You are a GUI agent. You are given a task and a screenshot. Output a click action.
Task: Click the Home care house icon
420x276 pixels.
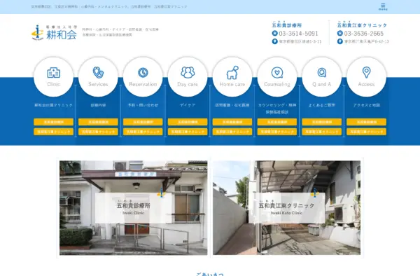coord(232,72)
